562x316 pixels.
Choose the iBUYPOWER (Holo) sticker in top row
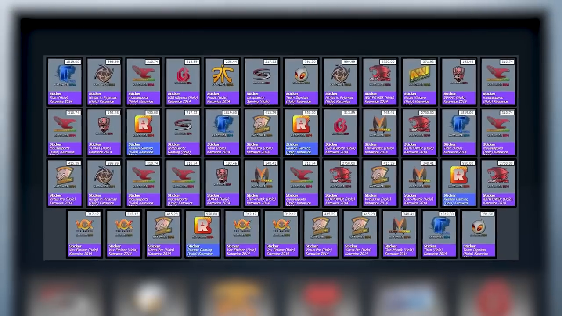coord(380,82)
